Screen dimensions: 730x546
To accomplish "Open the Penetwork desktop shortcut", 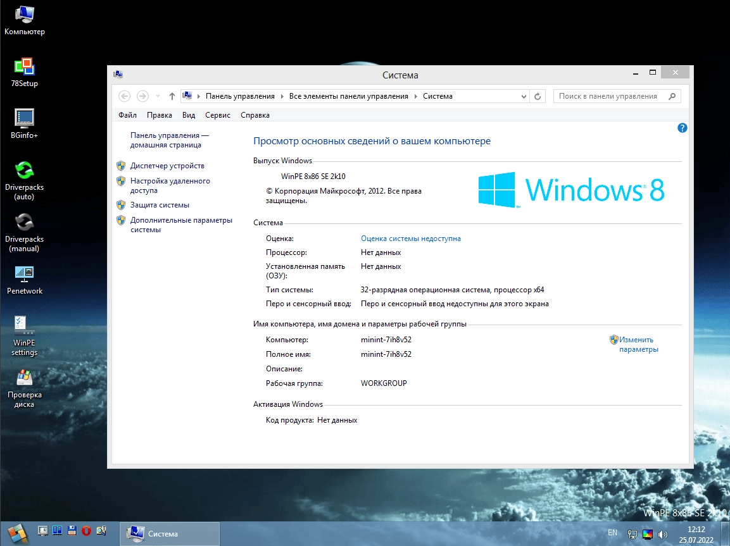I will 24,280.
